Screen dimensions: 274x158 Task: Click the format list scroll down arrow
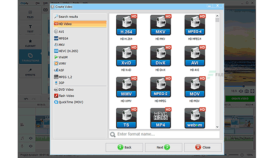[217, 127]
